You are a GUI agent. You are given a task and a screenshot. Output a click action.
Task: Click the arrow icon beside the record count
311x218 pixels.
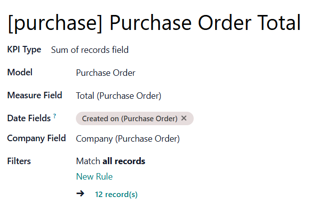click(80, 194)
